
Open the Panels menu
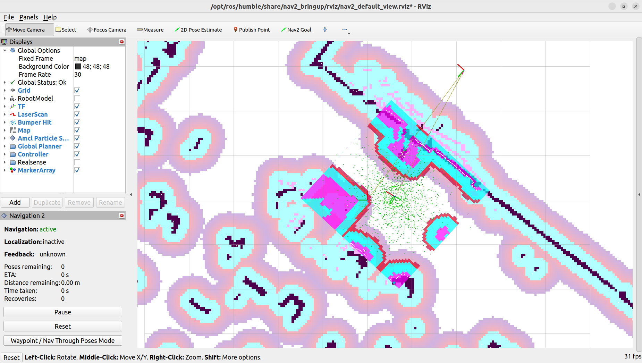(x=28, y=17)
